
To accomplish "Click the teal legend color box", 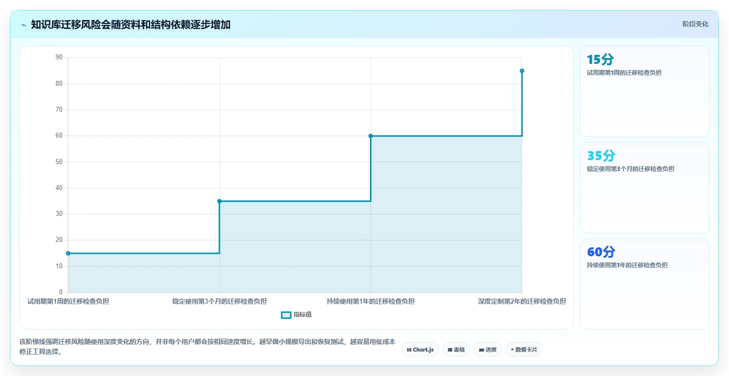I will 286,315.
